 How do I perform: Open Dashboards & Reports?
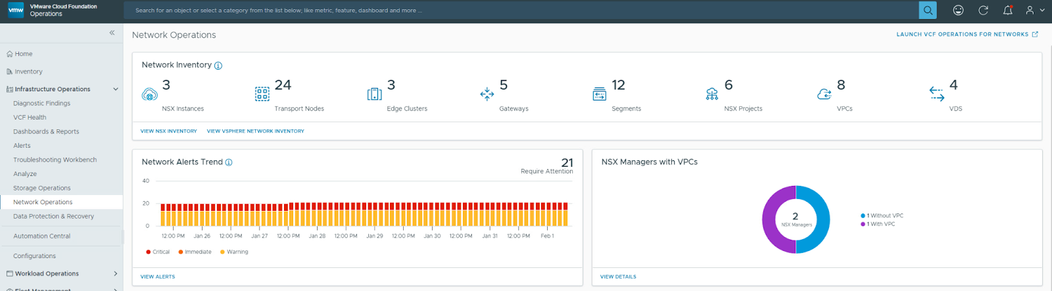point(46,131)
